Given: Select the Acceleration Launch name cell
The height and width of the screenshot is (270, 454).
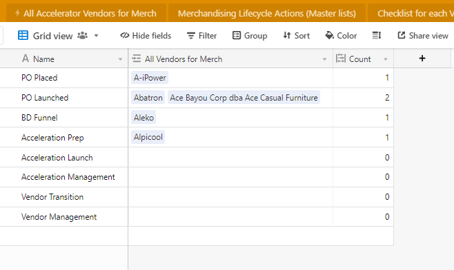Looking at the screenshot, I should pyautogui.click(x=64, y=158).
